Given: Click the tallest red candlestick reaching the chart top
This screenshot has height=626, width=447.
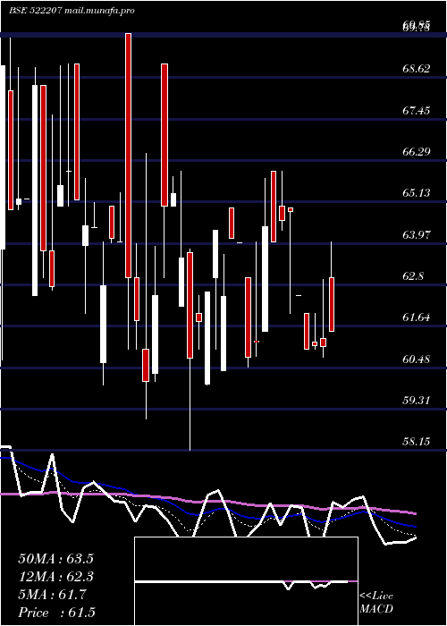Looking at the screenshot, I should [128, 156].
